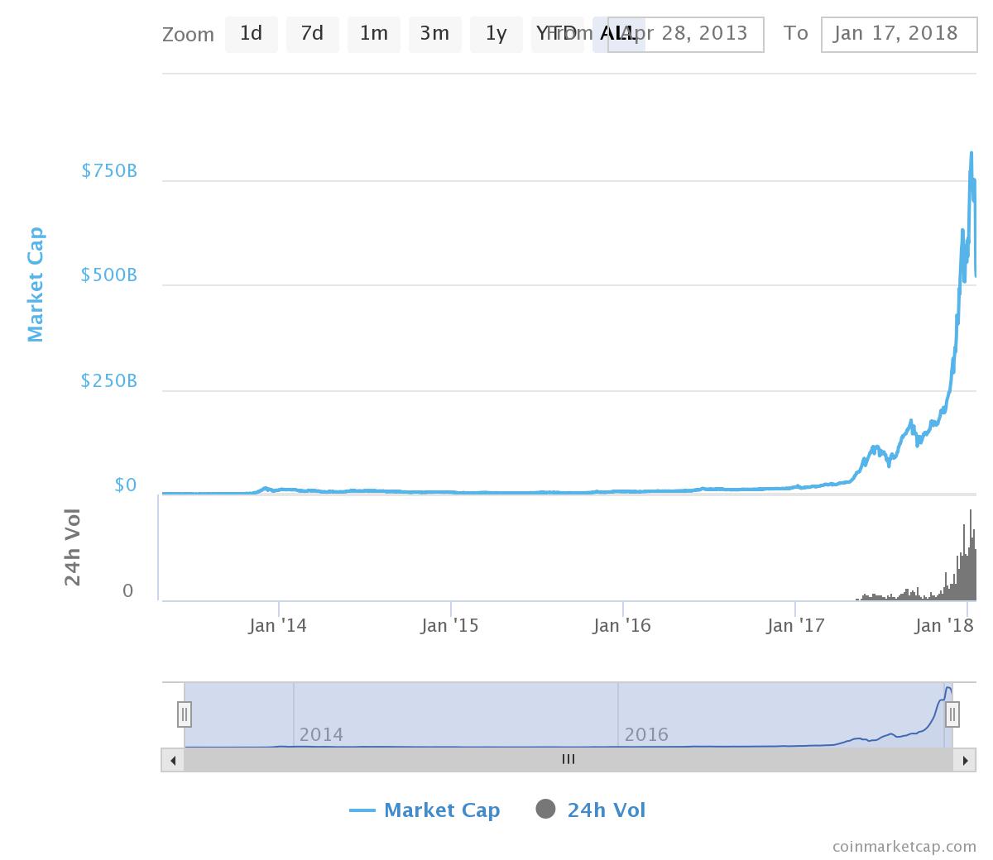Grab the right navigator range handle
The width and height of the screenshot is (993, 860).
952,714
